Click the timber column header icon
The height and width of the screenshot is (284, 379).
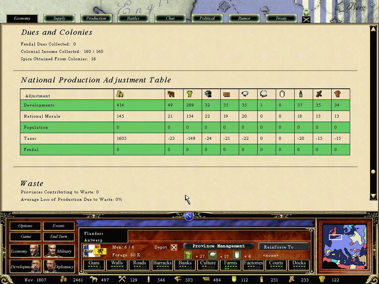pyautogui.click(x=227, y=94)
